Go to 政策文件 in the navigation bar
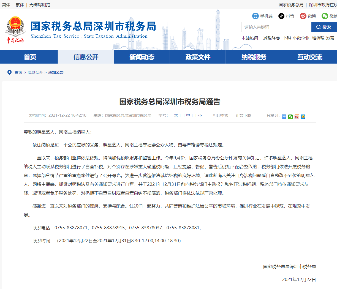337x289 pixels. coord(198,57)
